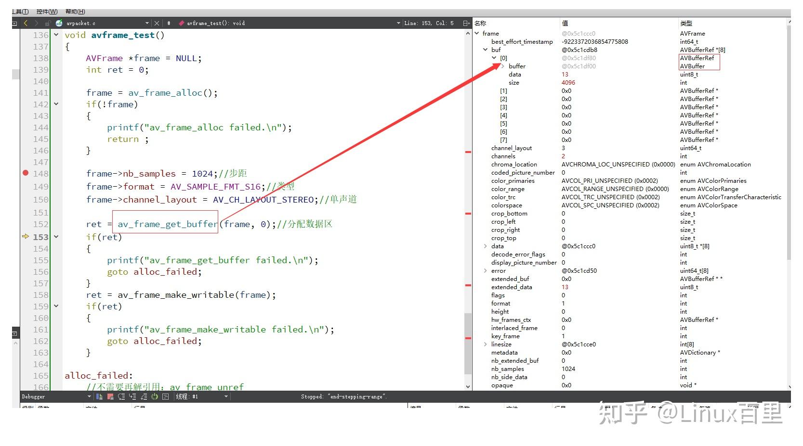Collapse the buf tree node

pyautogui.click(x=486, y=50)
